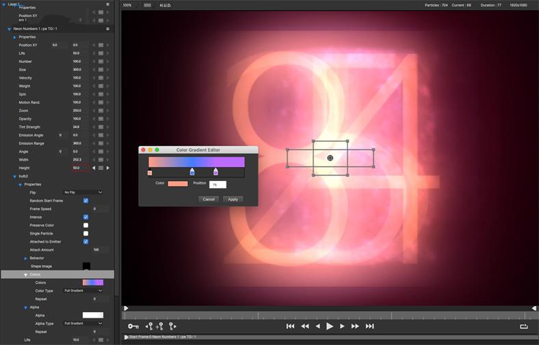Rewind playback with double-left arrows
539x345 pixels.
305,326
